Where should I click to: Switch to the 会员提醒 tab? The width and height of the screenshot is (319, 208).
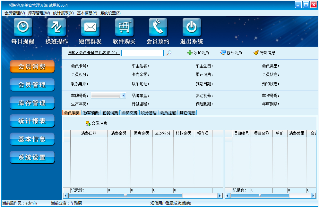coord(168,113)
